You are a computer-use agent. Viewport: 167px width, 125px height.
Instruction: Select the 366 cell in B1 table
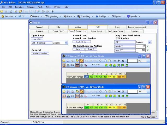coord(87,77)
